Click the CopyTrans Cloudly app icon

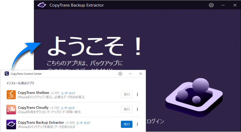[11, 109]
